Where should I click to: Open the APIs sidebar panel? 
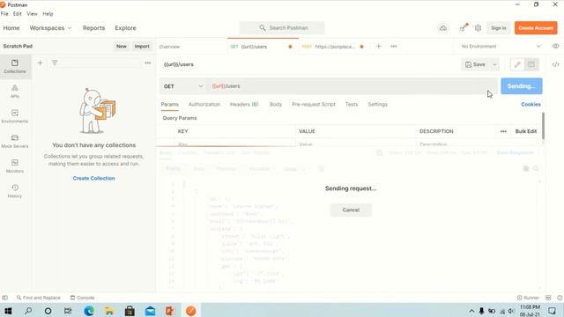click(x=15, y=92)
